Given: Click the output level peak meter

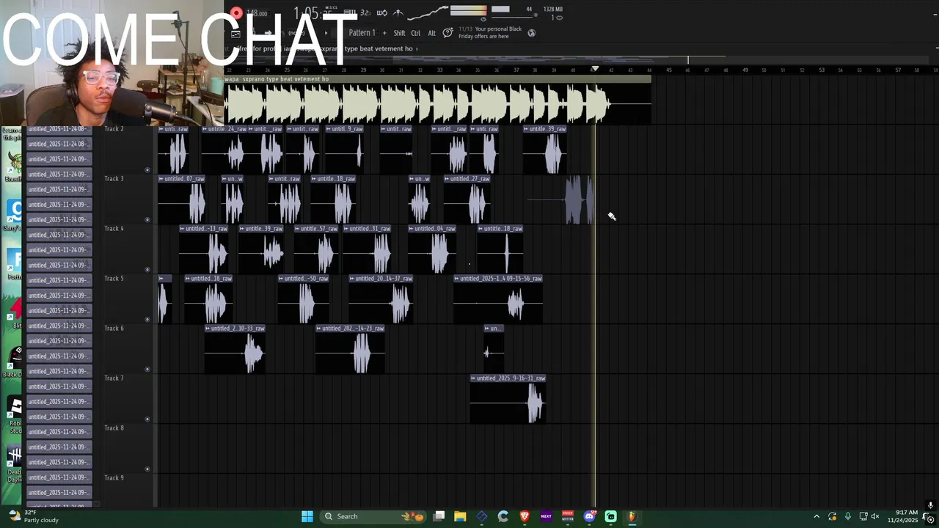Looking at the screenshot, I should [x=468, y=10].
